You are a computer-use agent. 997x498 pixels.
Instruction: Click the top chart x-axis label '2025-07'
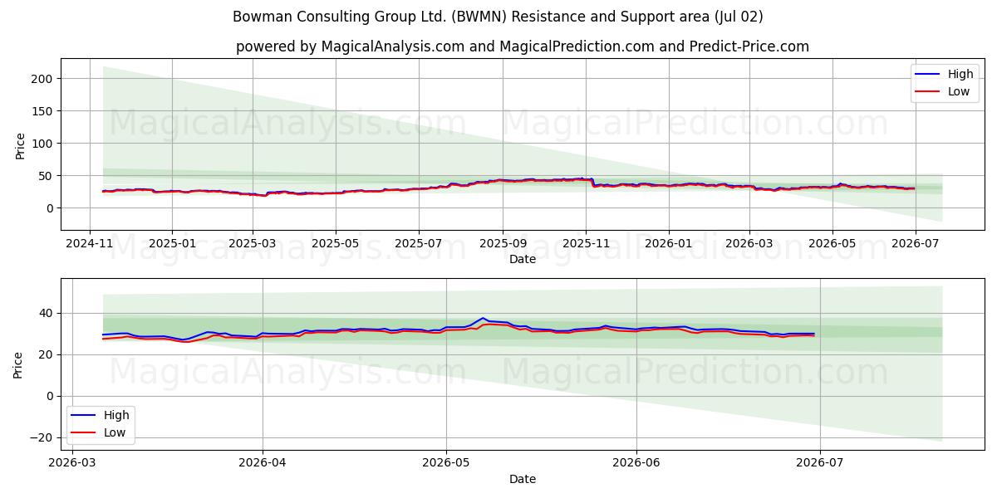click(x=418, y=243)
